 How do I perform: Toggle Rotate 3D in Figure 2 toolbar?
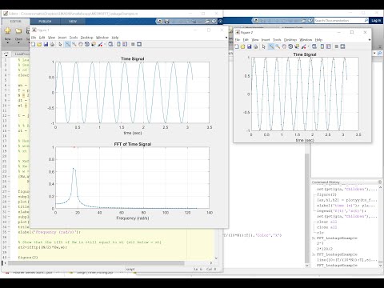click(x=290, y=46)
